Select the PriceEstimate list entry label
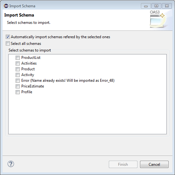The image size is (175, 175). 32,86
